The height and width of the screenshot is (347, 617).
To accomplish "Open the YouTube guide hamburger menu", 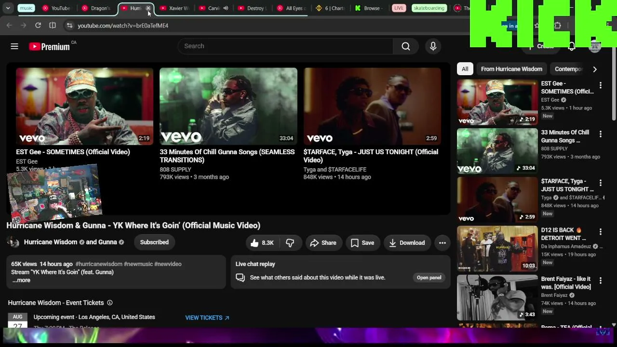I will coord(14,46).
